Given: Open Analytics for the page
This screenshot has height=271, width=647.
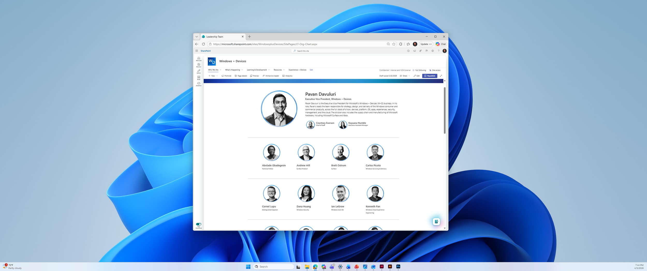Looking at the screenshot, I should click(287, 76).
